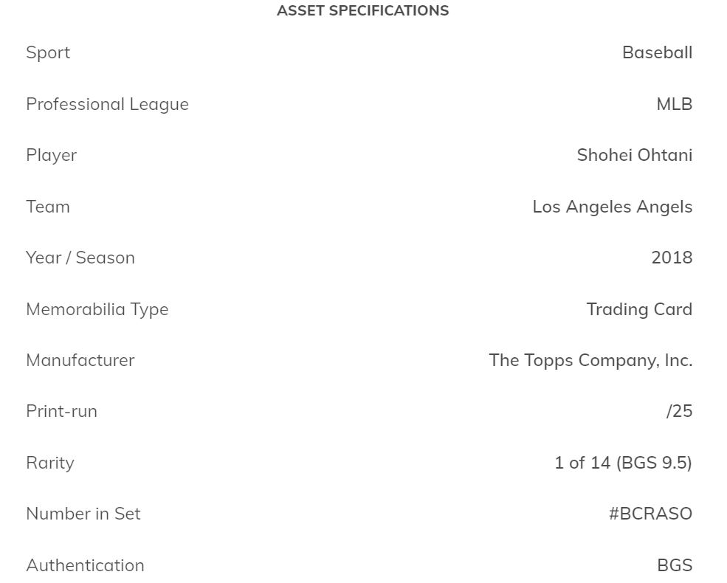This screenshot has height=583, width=727.
Task: Click The Topps Company, Inc. text
Action: 590,360
